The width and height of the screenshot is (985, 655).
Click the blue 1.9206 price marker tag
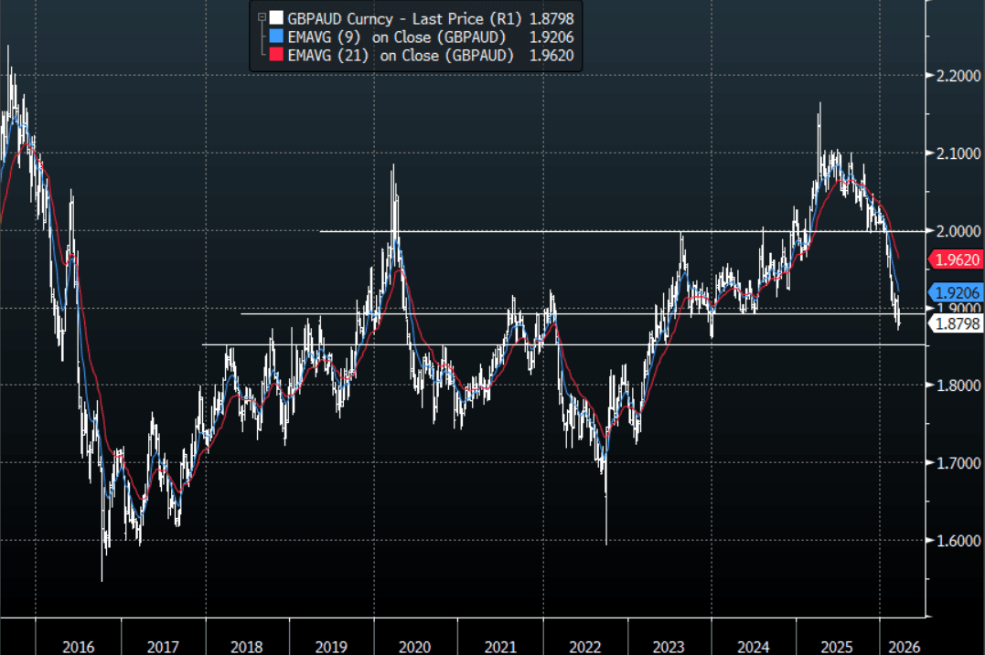(x=954, y=293)
